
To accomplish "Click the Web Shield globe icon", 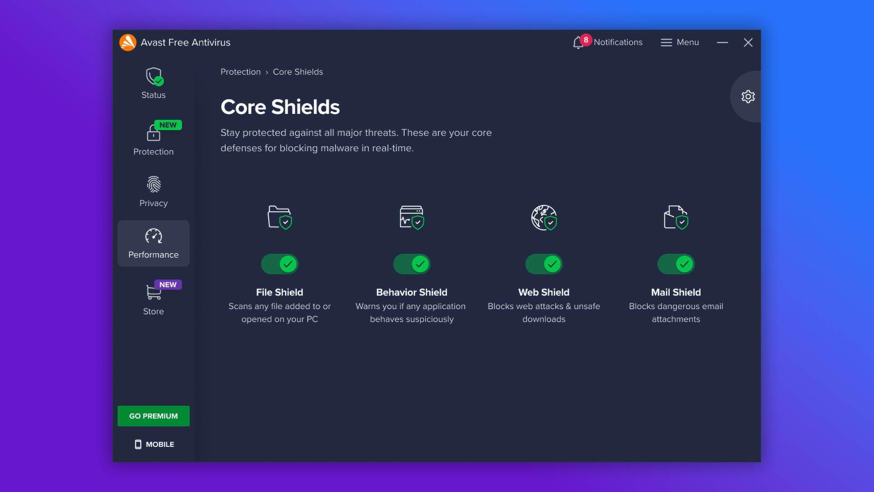I will coord(544,218).
